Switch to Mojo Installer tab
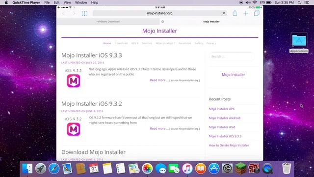 (211, 22)
